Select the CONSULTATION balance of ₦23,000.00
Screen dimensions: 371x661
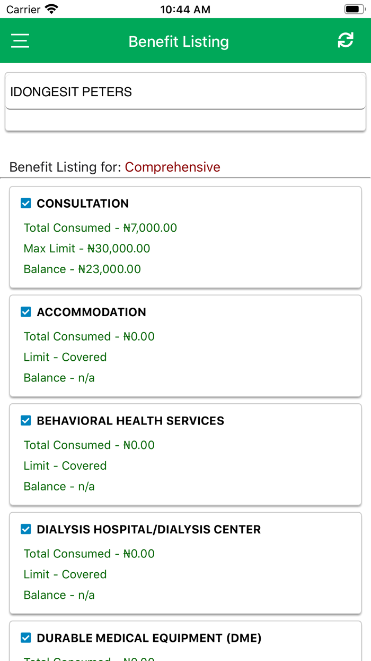point(82,269)
